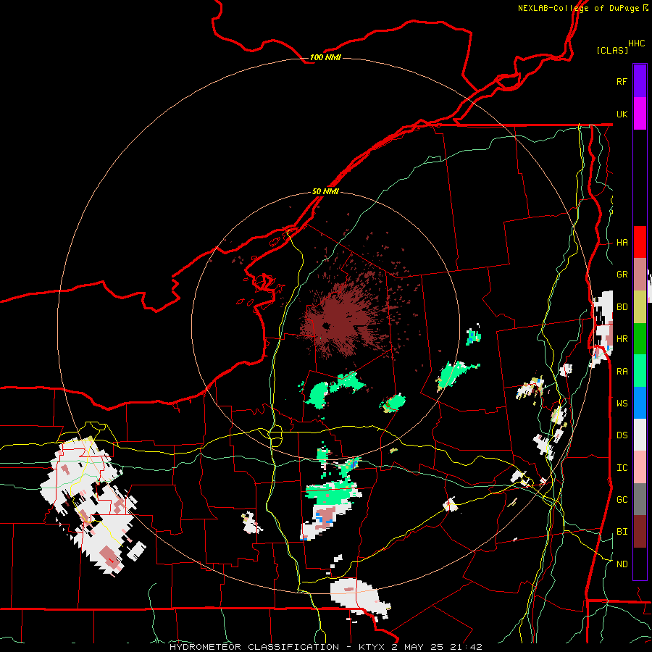This screenshot has height=652, width=652.
Task: Click the RA legend label
Action: 622,372
